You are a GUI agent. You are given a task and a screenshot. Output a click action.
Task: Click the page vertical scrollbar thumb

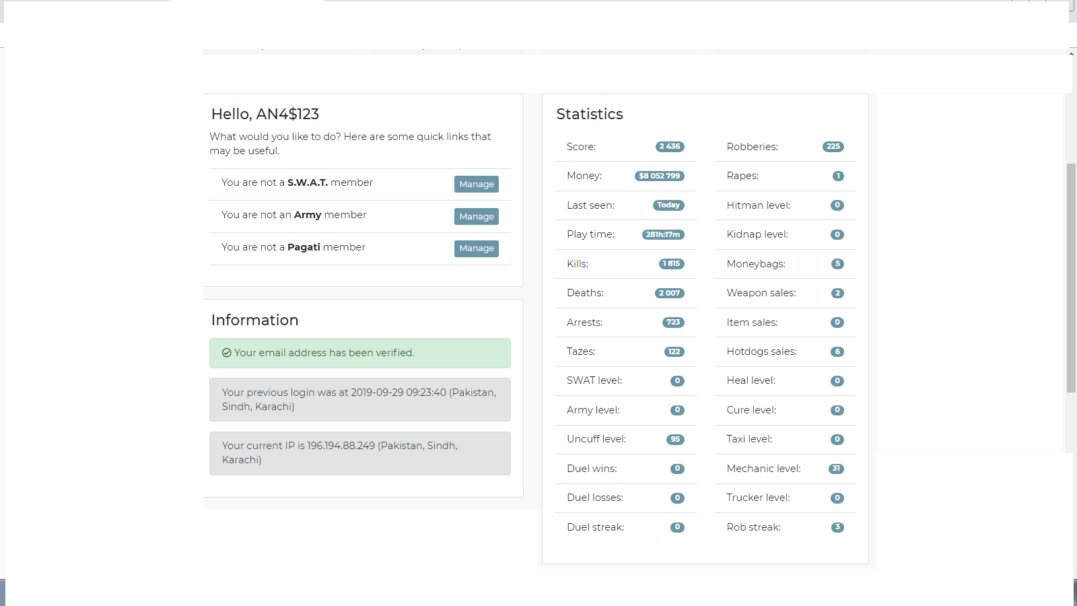[x=1071, y=277]
